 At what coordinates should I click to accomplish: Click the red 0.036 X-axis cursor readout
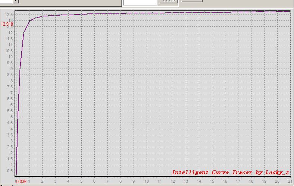click(21, 181)
